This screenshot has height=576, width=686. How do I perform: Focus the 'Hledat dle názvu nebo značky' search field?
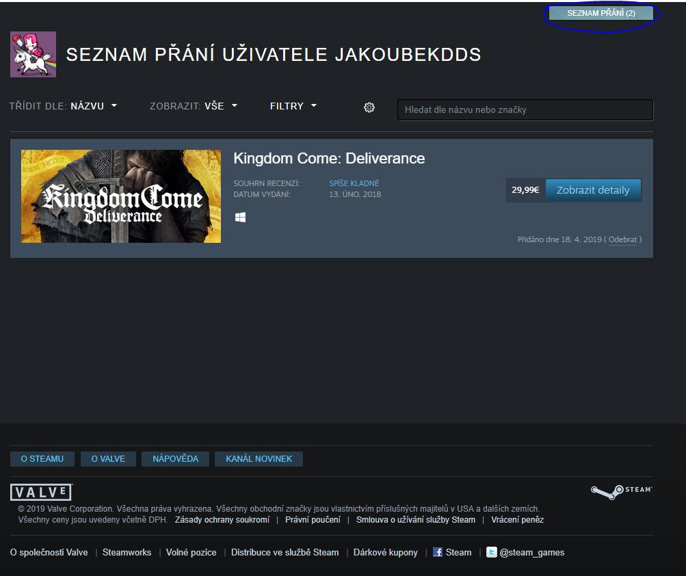coord(525,110)
